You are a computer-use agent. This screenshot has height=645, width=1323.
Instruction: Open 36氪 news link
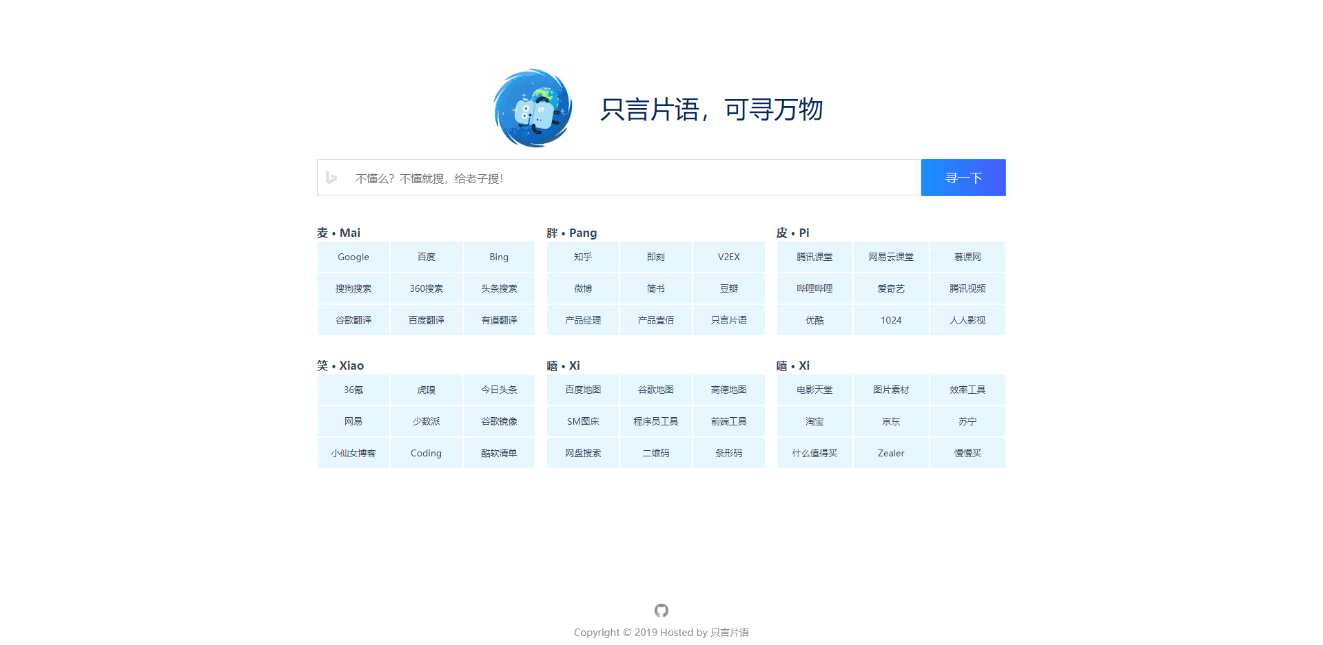[353, 390]
